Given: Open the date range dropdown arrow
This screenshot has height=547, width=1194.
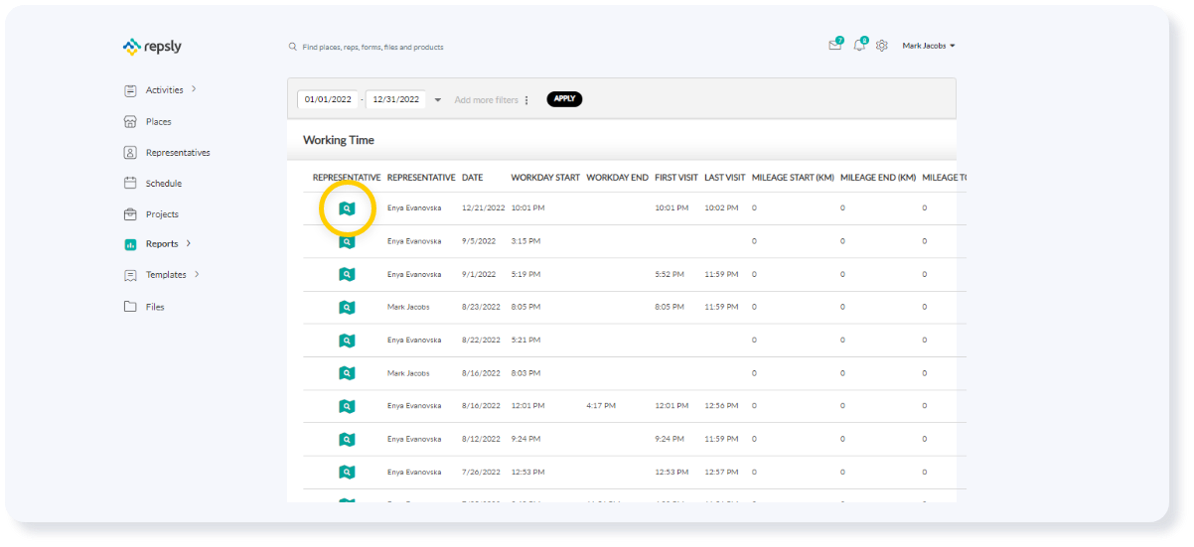Looking at the screenshot, I should click(x=438, y=99).
